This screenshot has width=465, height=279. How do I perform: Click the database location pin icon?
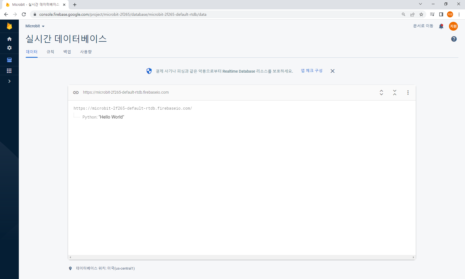70,269
